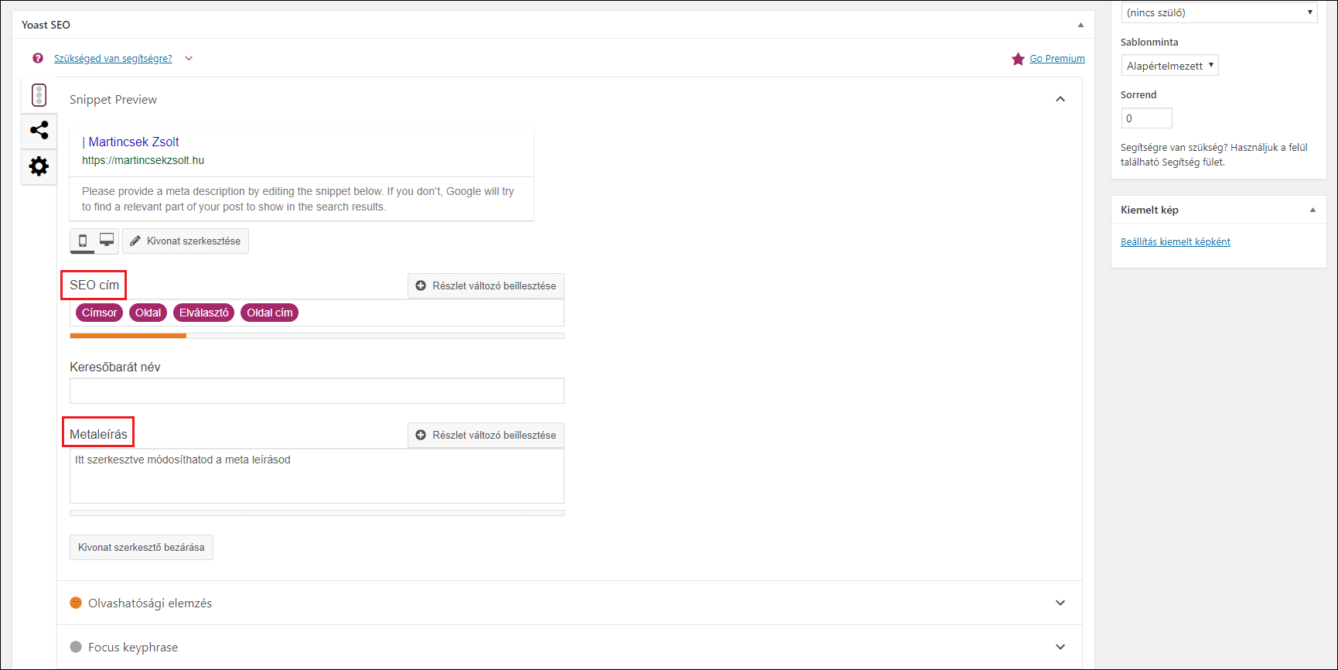Insert snippet variable for SEO cím
Screen dimensions: 1338x670
[x=486, y=285]
